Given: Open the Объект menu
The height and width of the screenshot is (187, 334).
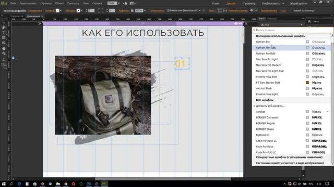Looking at the screenshot, I should [x=59, y=4].
